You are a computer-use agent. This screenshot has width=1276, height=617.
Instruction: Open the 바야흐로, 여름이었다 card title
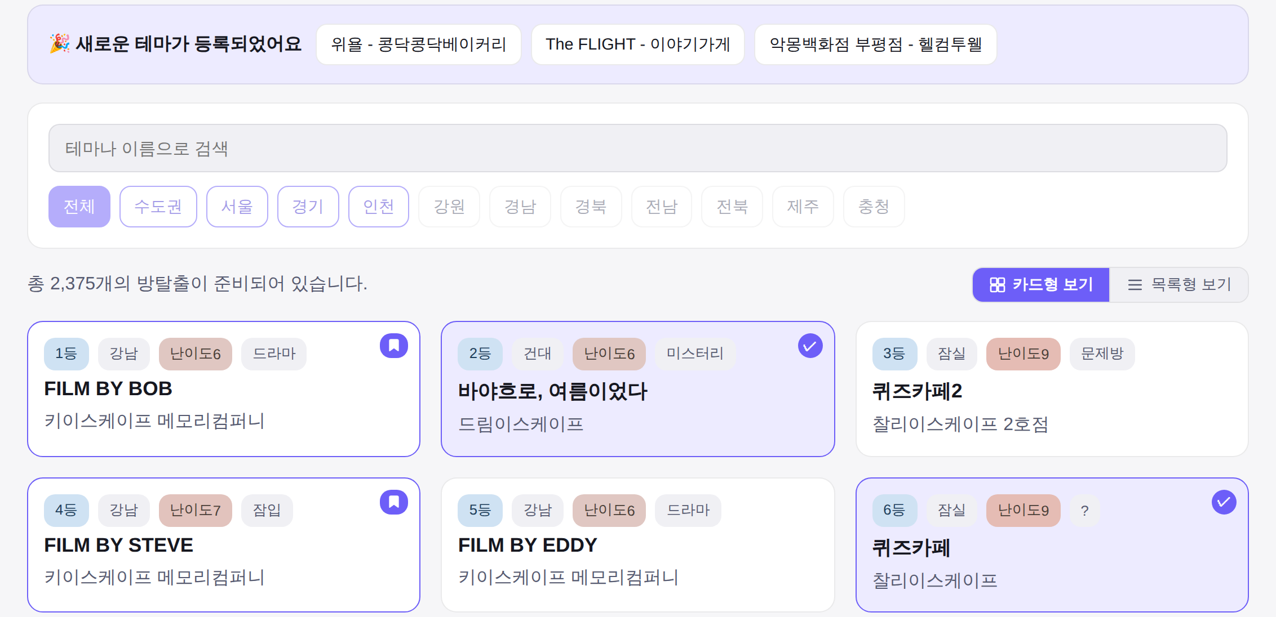553,391
